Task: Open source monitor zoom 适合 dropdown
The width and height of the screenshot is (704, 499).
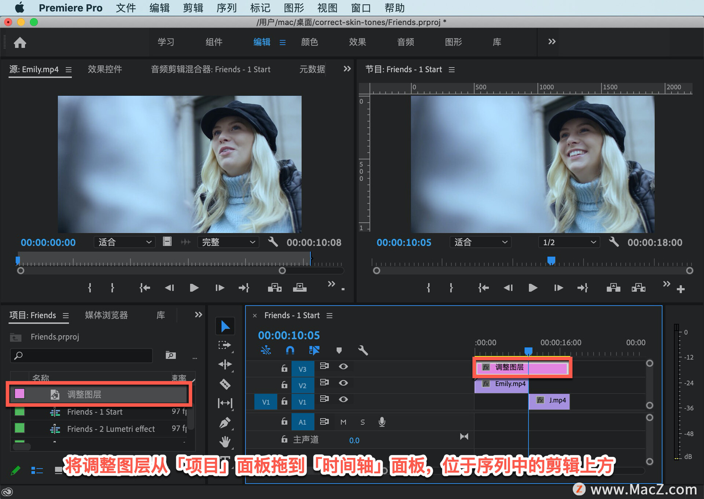Action: point(124,242)
